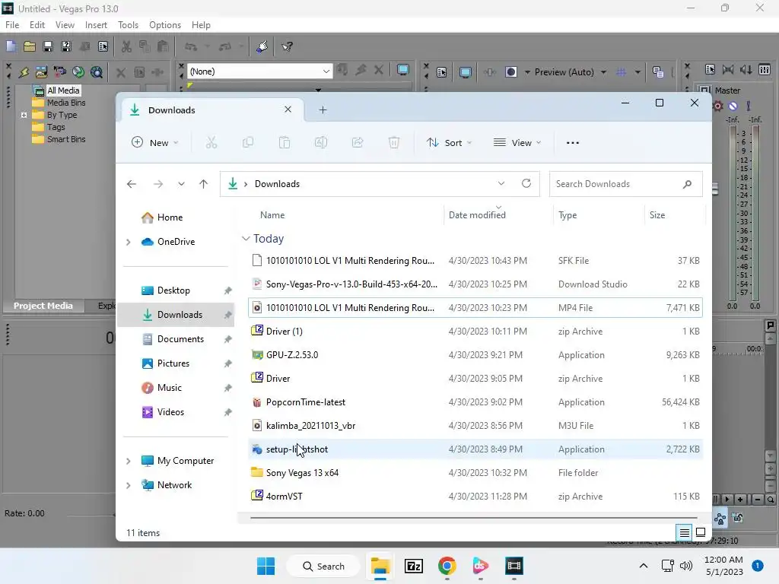This screenshot has width=779, height=584.
Task: Open Master FX gear icon
Action: (718, 106)
